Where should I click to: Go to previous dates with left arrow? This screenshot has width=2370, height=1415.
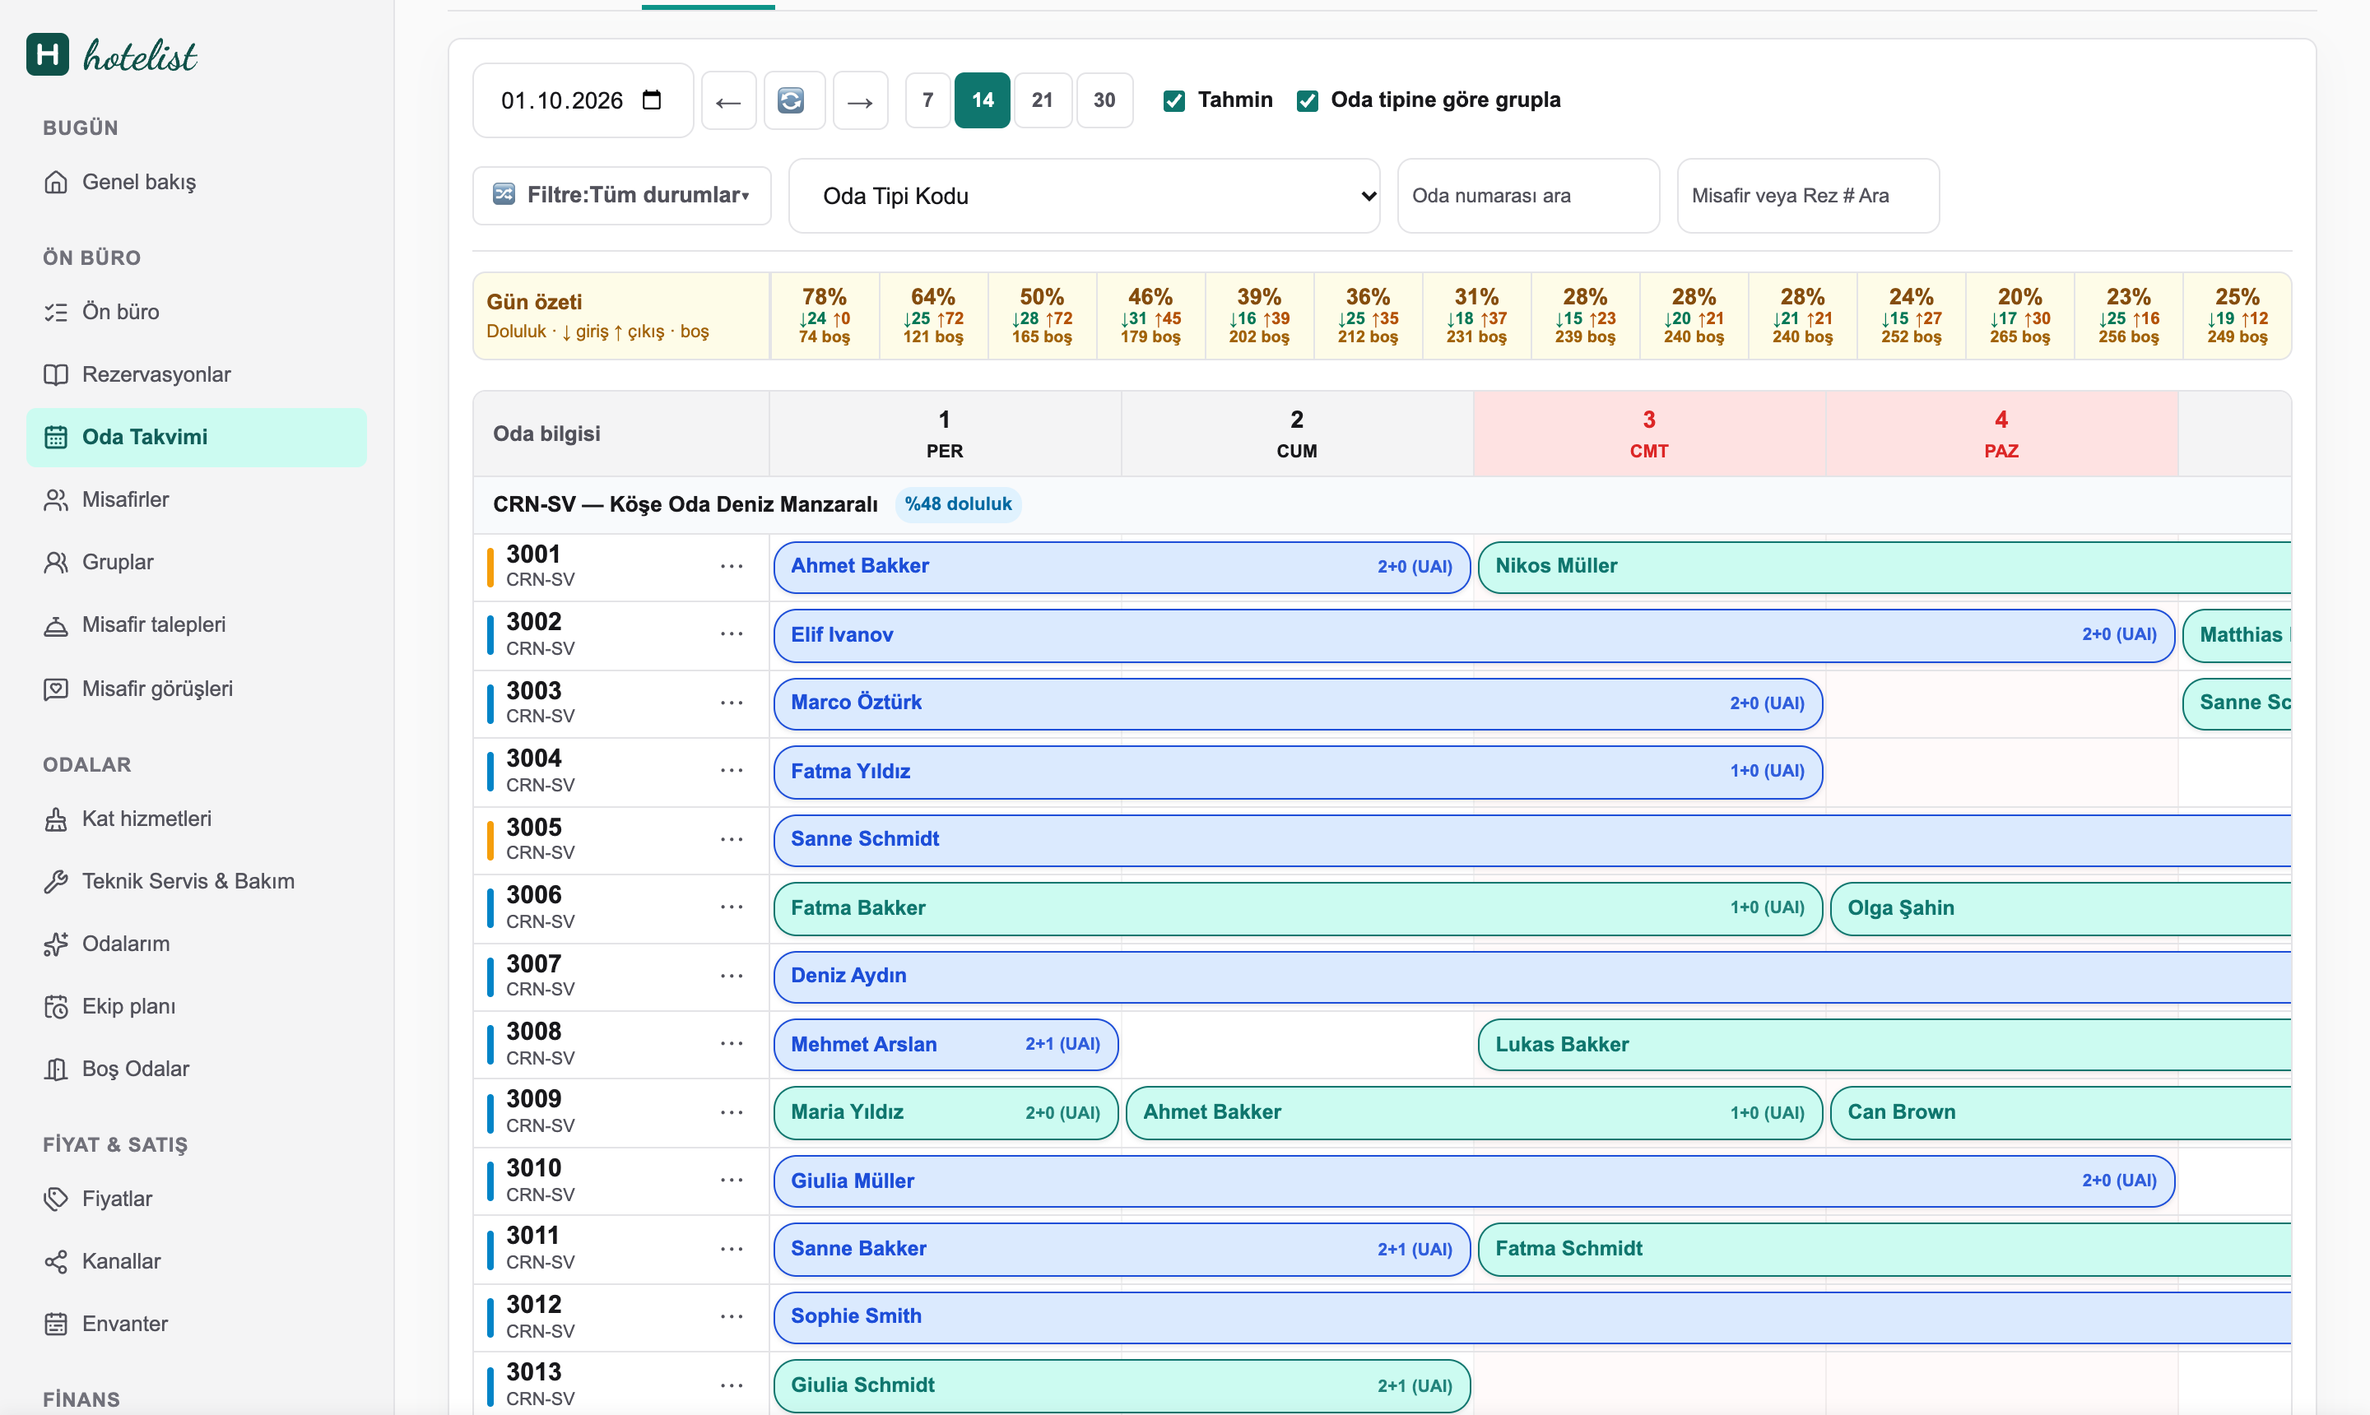(x=728, y=100)
